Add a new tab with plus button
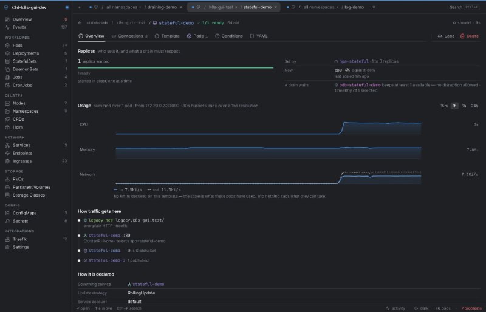 coord(80,7)
